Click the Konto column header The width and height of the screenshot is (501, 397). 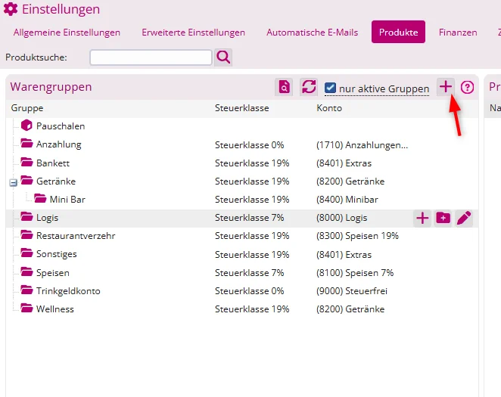[329, 108]
